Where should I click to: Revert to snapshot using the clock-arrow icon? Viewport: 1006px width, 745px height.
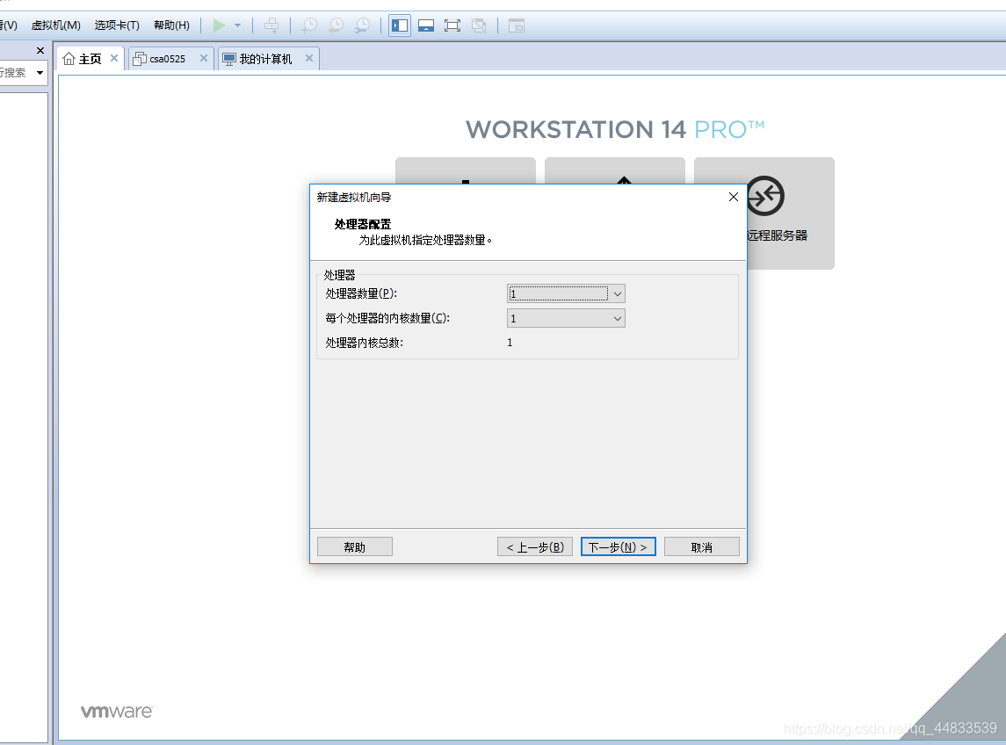click(x=337, y=25)
